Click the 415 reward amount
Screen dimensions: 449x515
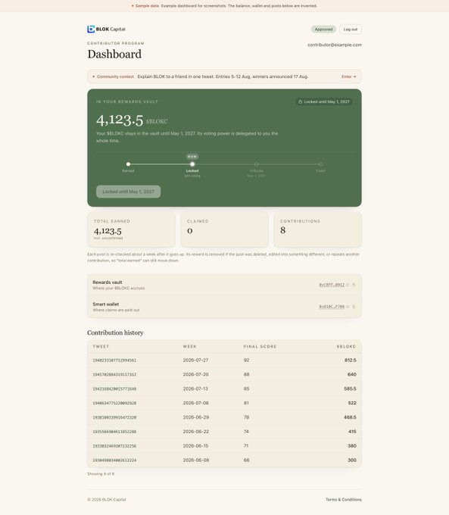[352, 432]
